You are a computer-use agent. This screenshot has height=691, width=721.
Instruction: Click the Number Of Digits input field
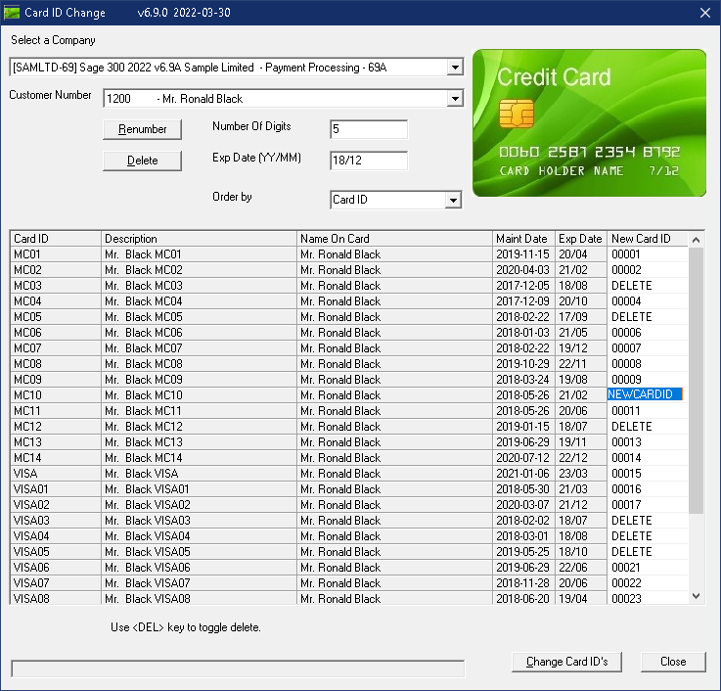(369, 129)
